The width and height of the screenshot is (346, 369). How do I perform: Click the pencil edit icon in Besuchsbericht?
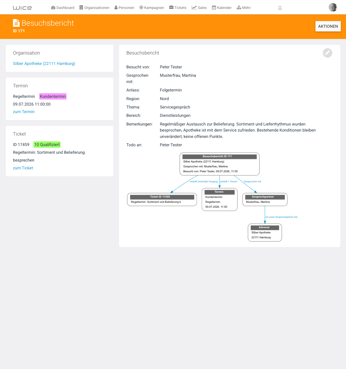327,53
